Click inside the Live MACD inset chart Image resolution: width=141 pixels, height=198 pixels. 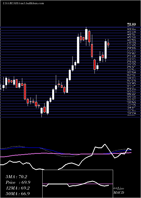pyautogui.click(x=78, y=184)
